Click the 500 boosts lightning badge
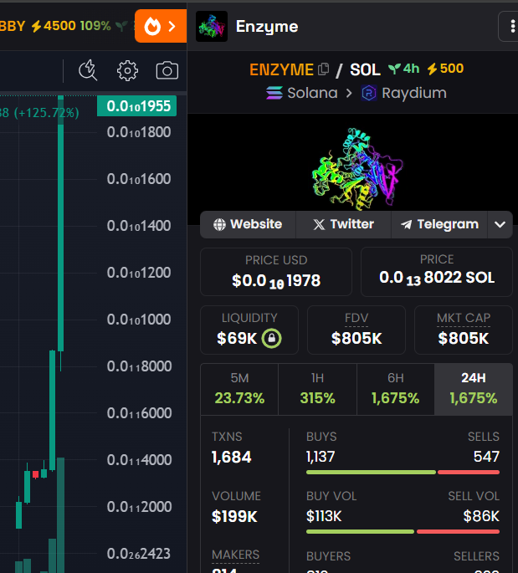The width and height of the screenshot is (518, 573). (x=445, y=69)
